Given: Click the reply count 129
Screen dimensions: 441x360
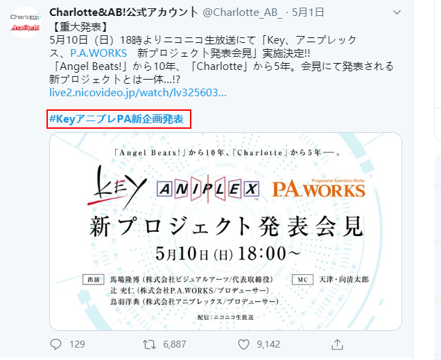Looking at the screenshot, I should coord(77,344).
